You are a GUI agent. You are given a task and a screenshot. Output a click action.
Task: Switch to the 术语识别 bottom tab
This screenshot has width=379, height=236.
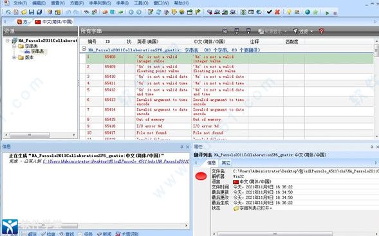pos(127,234)
